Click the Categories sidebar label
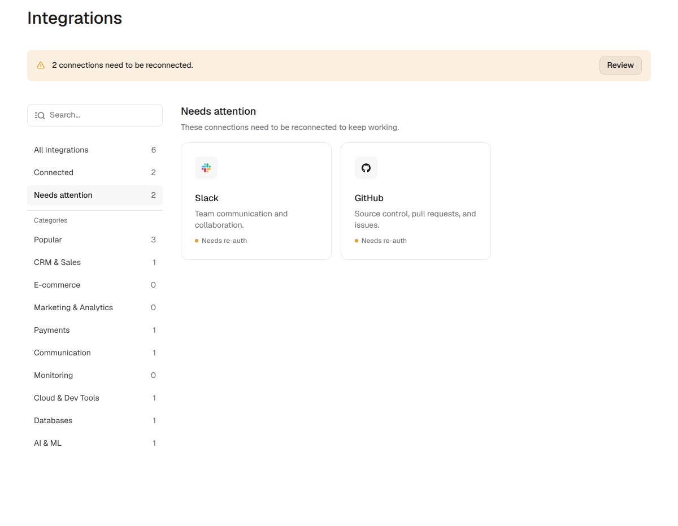The image size is (678, 526). tap(51, 220)
